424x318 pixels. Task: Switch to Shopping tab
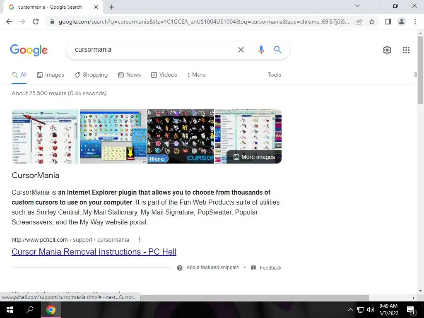click(x=91, y=75)
